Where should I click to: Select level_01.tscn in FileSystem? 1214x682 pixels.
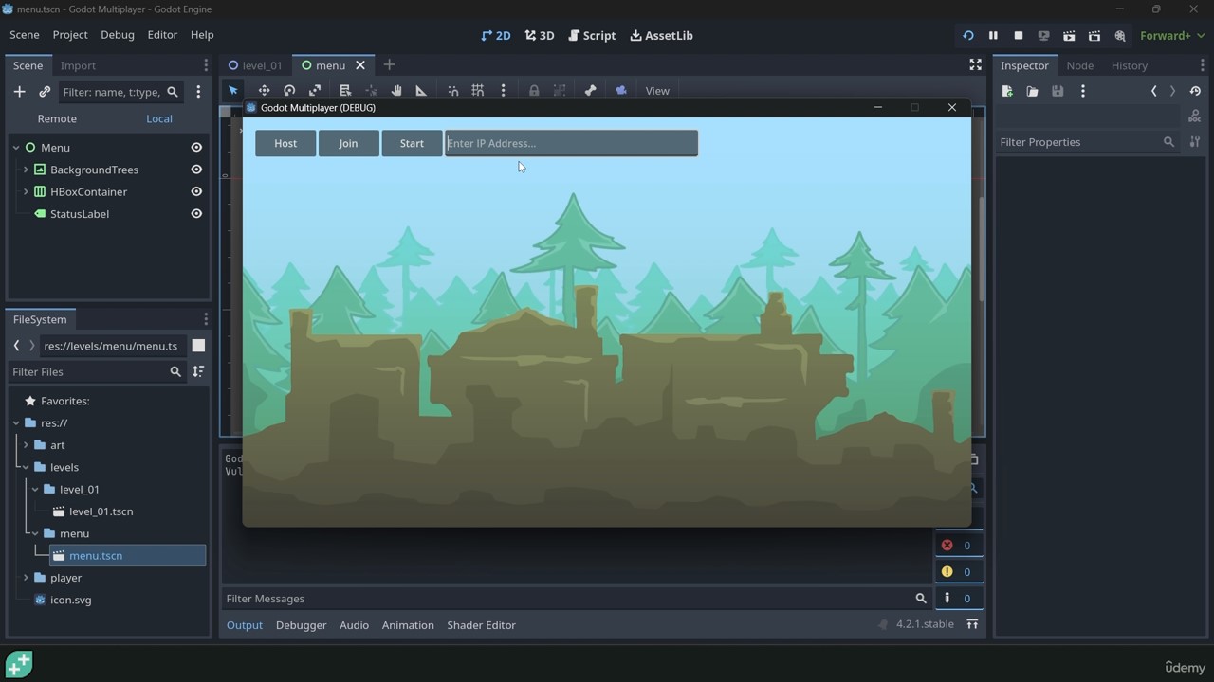coord(101,511)
